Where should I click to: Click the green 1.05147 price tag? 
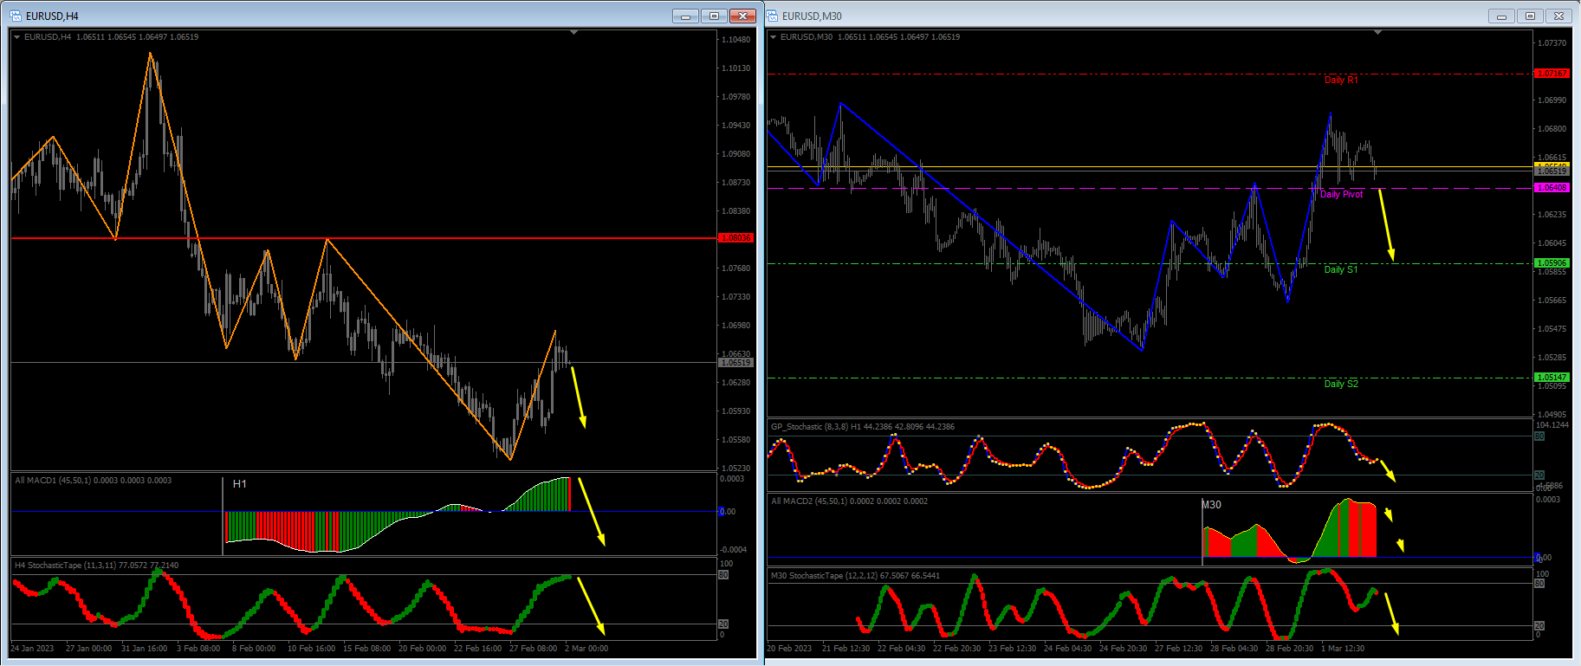1552,378
